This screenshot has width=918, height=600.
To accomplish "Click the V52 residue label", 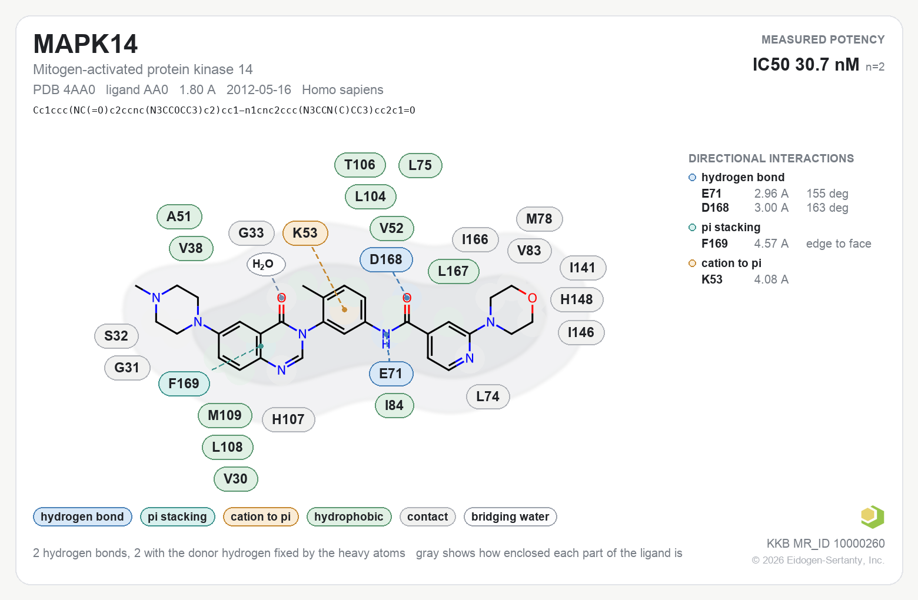I will 392,228.
